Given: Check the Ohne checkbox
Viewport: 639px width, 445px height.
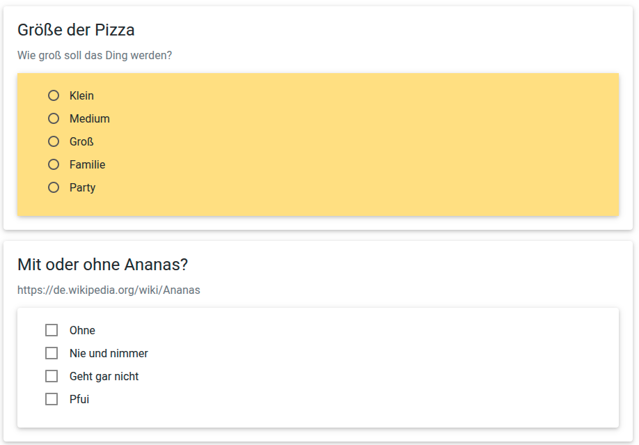Looking at the screenshot, I should [x=52, y=330].
